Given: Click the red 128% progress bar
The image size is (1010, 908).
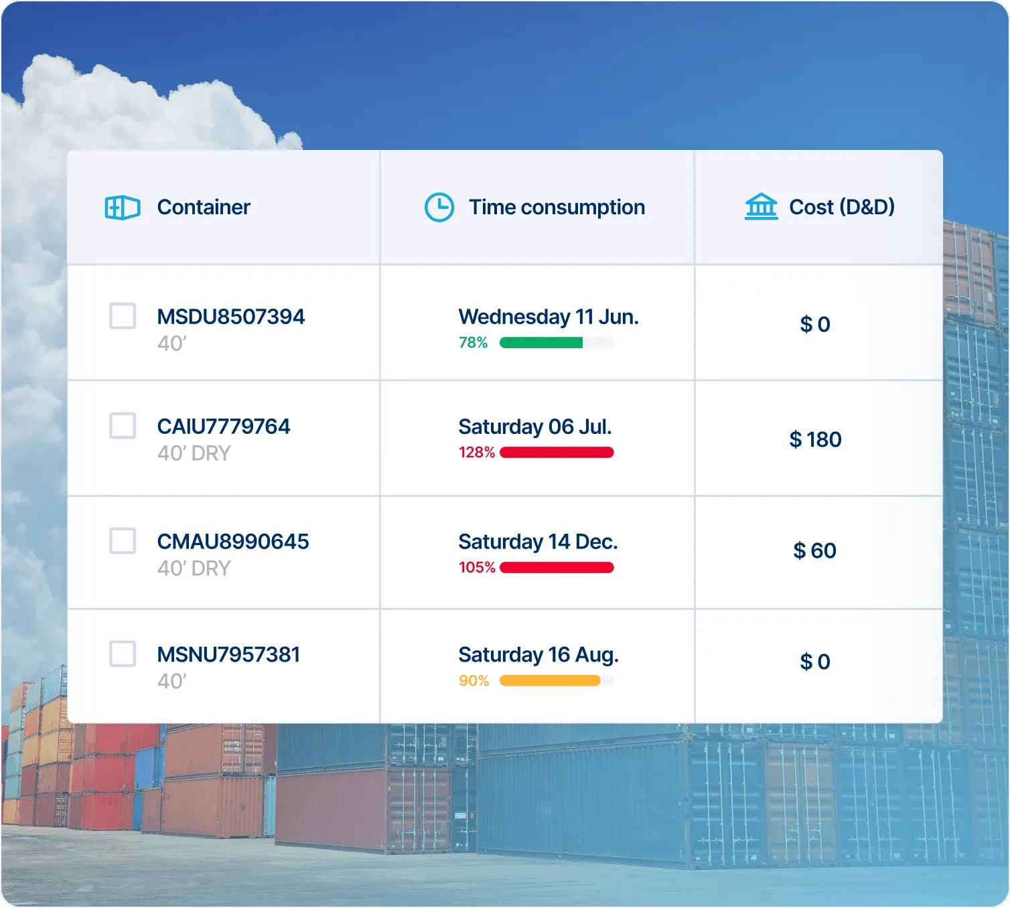Looking at the screenshot, I should tap(556, 453).
